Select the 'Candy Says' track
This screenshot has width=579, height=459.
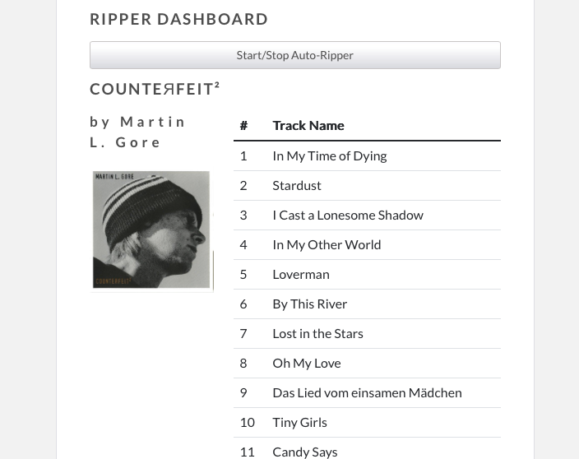point(305,451)
